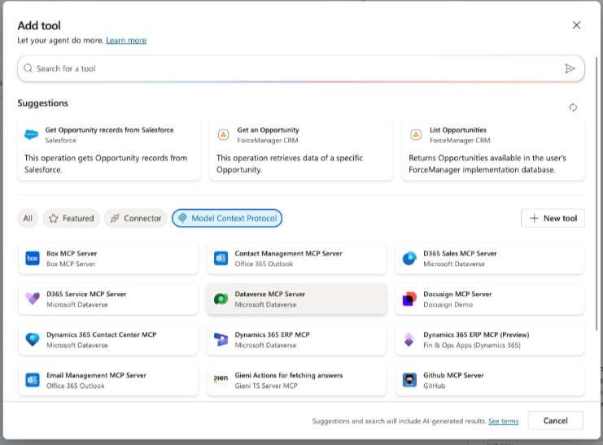Select the Model Context Protocol filter

[227, 218]
